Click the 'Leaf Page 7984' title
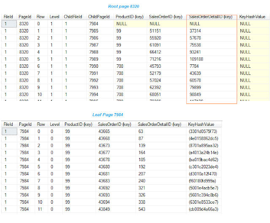The width and height of the screenshot is (270, 223). pos(108,115)
